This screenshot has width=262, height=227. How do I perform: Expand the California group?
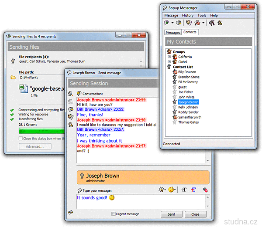(169, 57)
